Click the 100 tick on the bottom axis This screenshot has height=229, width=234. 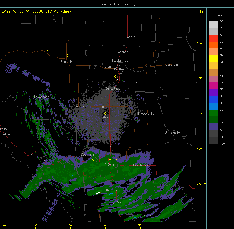(175, 225)
